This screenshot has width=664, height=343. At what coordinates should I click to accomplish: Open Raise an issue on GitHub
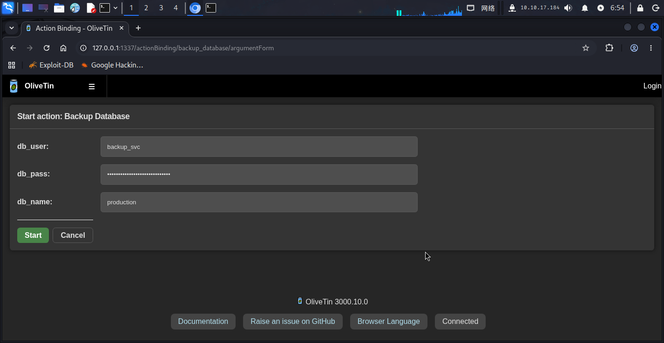point(293,322)
